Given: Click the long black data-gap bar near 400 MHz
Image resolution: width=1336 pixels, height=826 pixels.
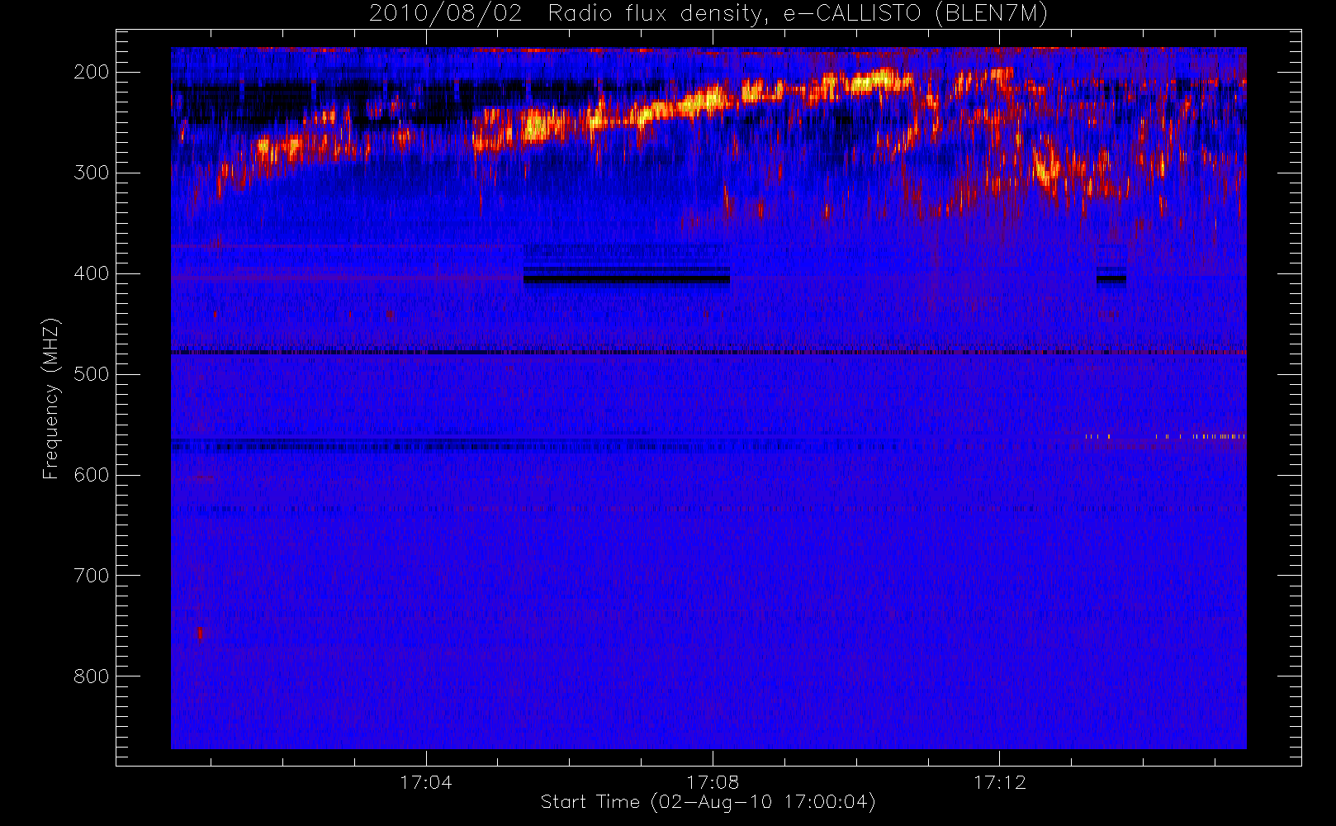Looking at the screenshot, I should point(627,279).
